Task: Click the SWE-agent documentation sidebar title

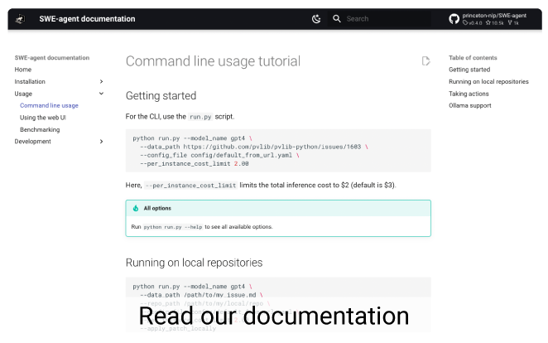Action: [x=52, y=58]
